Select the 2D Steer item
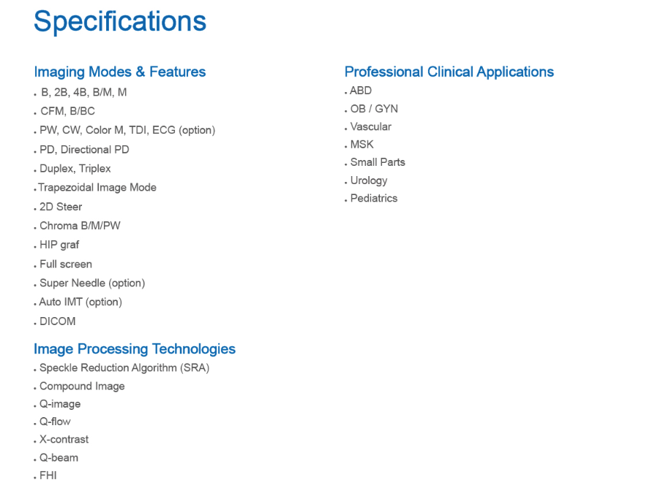Image resolution: width=663 pixels, height=488 pixels. pyautogui.click(x=61, y=207)
